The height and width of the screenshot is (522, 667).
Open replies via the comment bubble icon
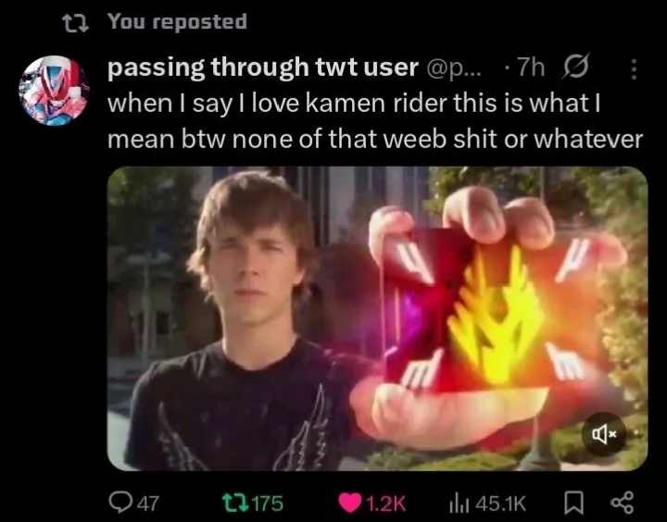tap(121, 503)
